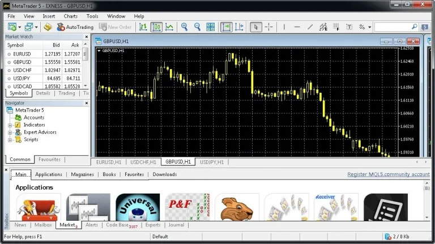Close the Navigator panel
Image resolution: width=435 pixels, height=244 pixels.
[87, 103]
